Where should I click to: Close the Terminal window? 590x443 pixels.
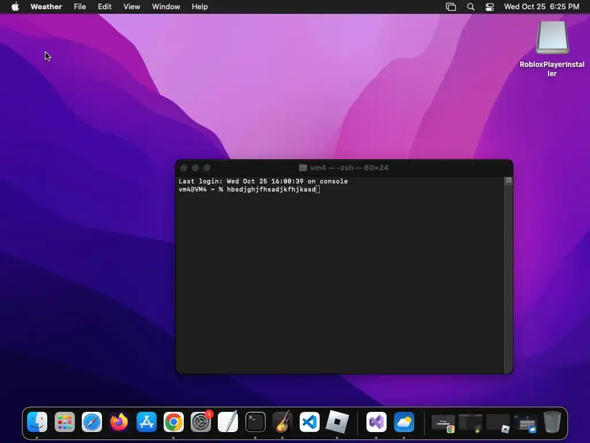184,168
